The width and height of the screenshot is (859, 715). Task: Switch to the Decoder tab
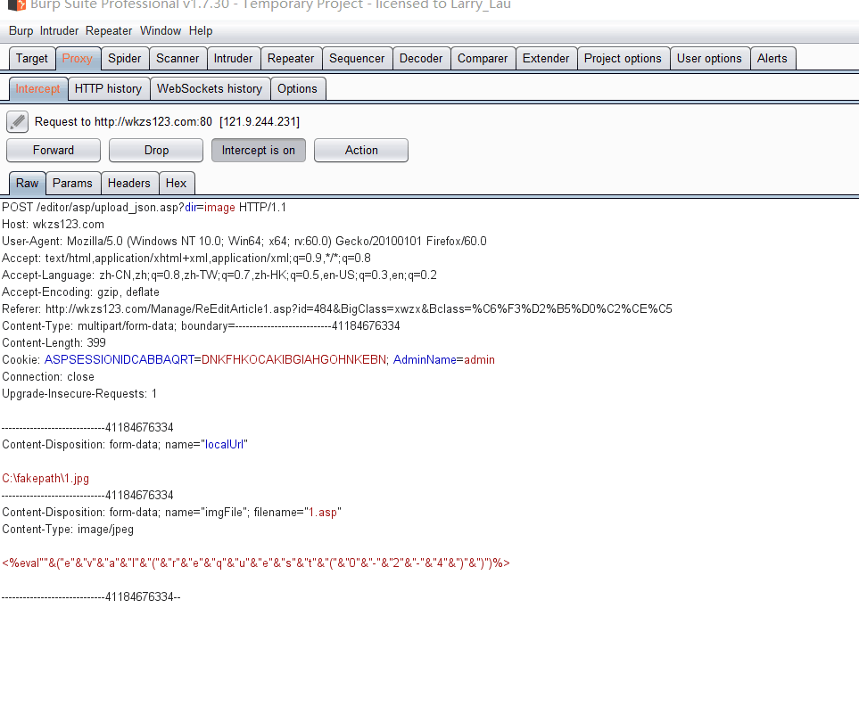click(421, 58)
